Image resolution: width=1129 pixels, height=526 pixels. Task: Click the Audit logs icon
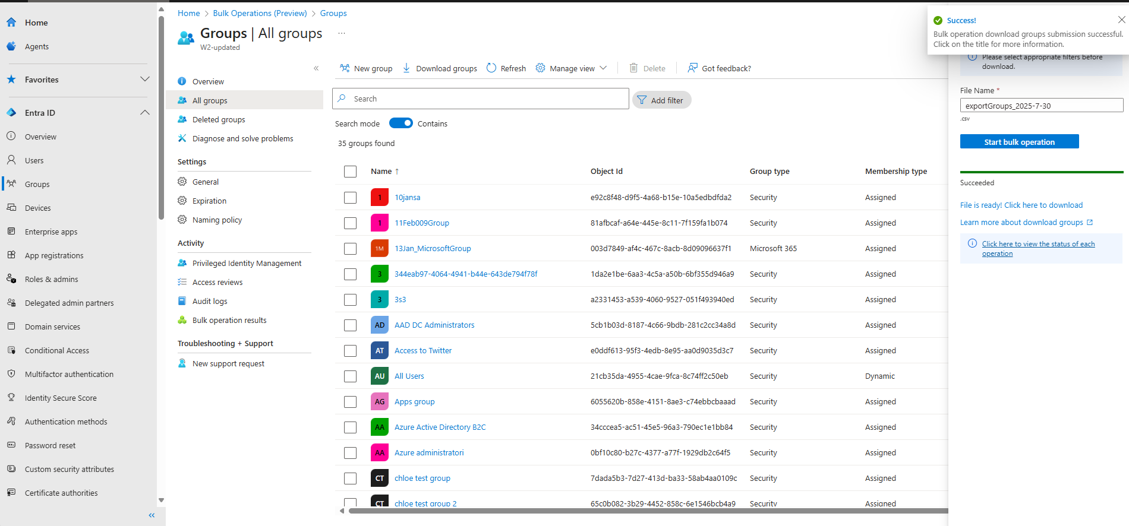pos(182,301)
